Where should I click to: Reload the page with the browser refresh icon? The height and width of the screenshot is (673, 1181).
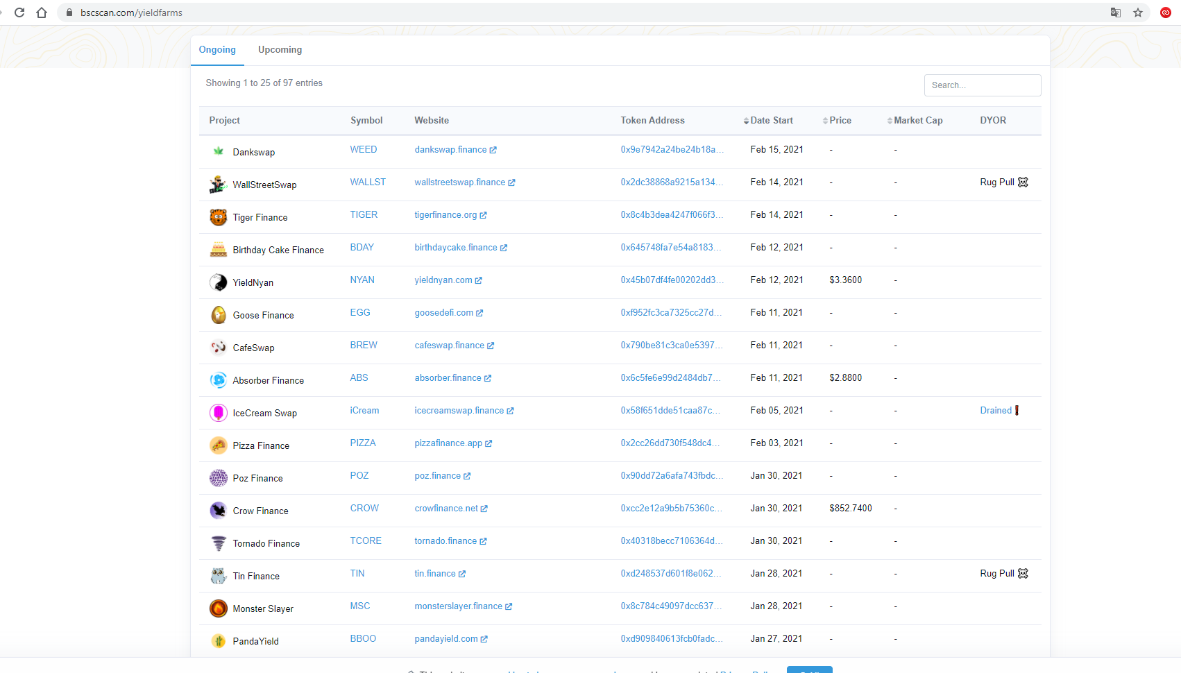click(x=19, y=12)
